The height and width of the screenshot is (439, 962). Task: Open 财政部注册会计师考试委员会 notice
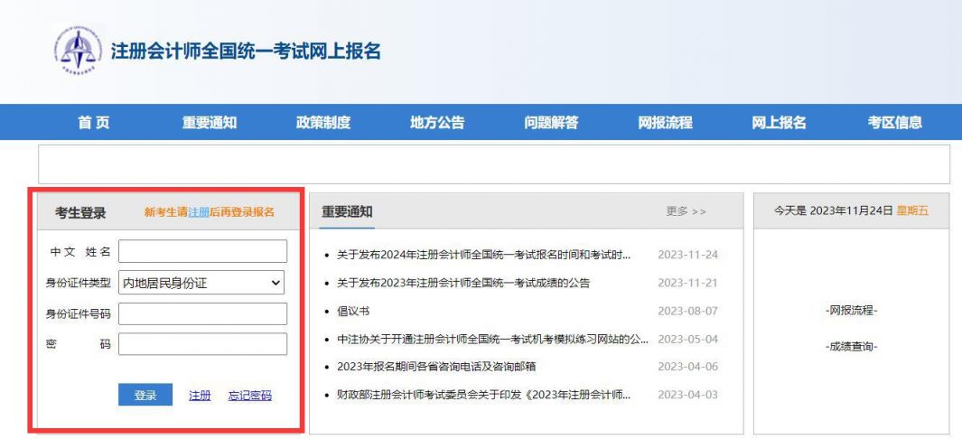tap(483, 395)
